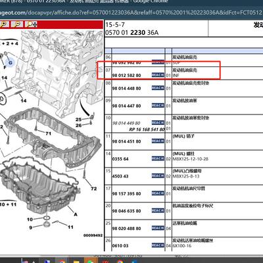This screenshot has height=263, width=263.
Task: Open REACH badge for part 0610 03
Action: [x=158, y=245]
